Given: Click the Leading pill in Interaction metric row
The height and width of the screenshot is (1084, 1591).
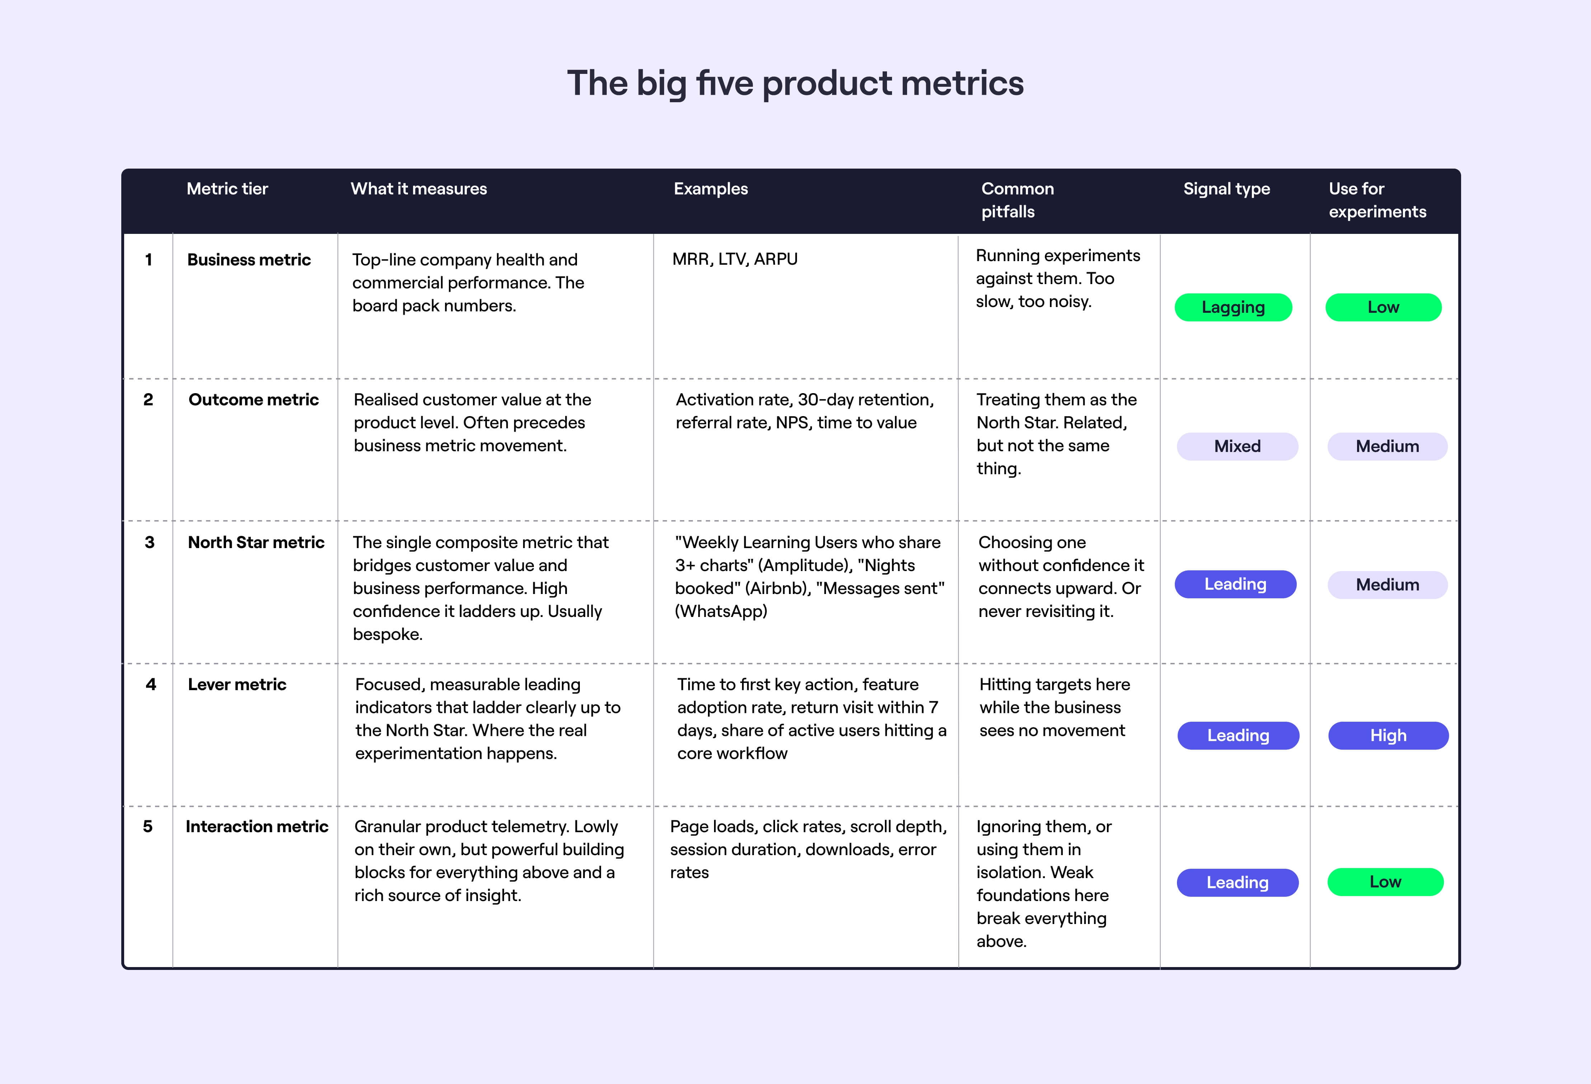Looking at the screenshot, I should coord(1237,883).
